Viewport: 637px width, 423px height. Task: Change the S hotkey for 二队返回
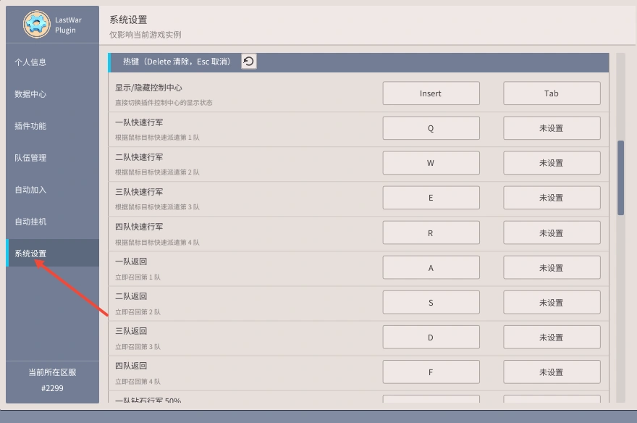click(431, 303)
